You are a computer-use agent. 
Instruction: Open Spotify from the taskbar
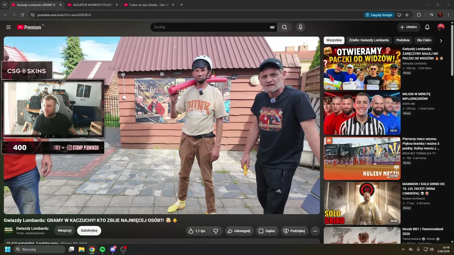[102, 249]
